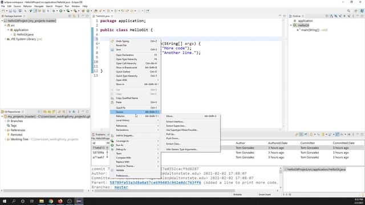Collapse the application package node
The width and height of the screenshot is (365, 205).
pyautogui.click(x=8, y=30)
